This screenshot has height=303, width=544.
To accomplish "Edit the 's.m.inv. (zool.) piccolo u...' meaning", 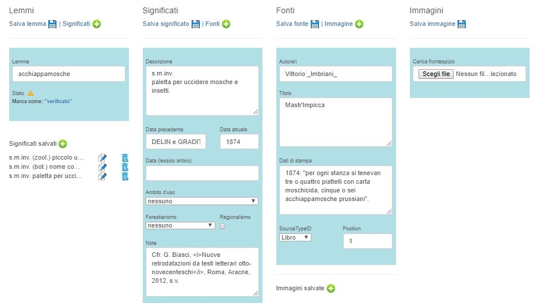I will coord(102,158).
